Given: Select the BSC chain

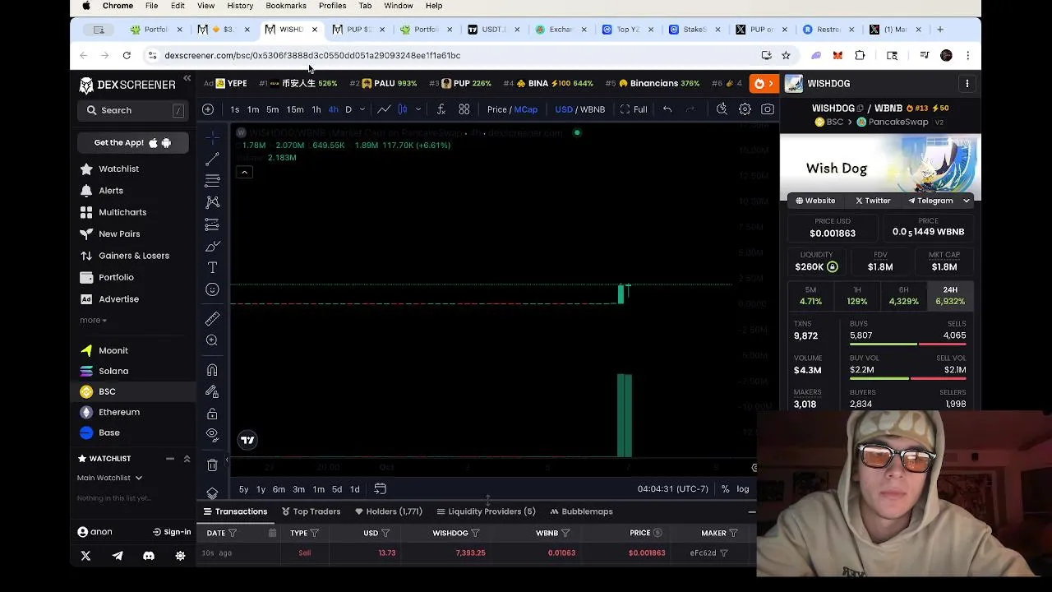Looking at the screenshot, I should (x=107, y=391).
